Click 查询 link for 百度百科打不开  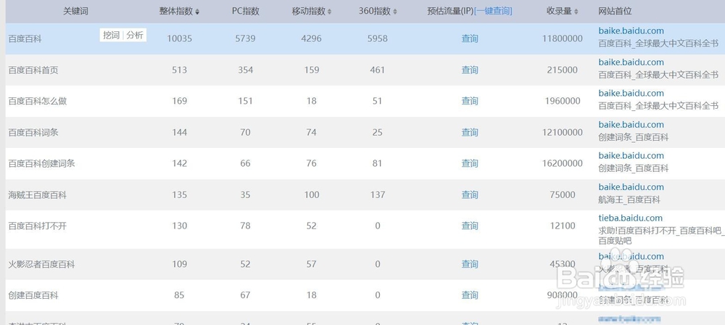[470, 226]
